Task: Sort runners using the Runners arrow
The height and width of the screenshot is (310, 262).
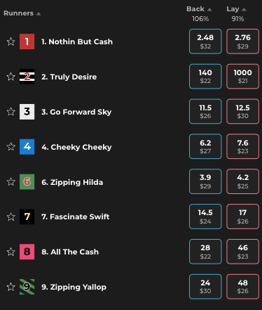Action: (x=39, y=13)
